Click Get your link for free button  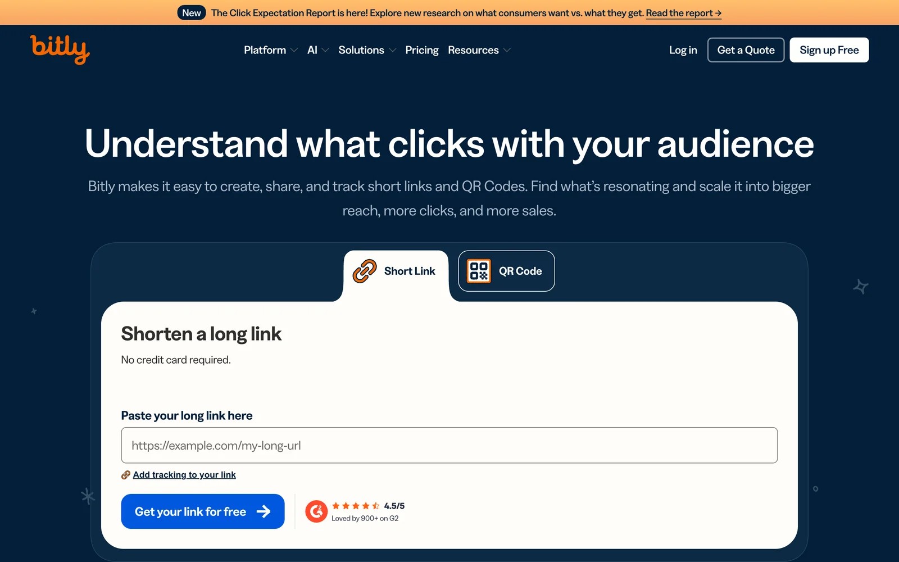[x=203, y=511]
